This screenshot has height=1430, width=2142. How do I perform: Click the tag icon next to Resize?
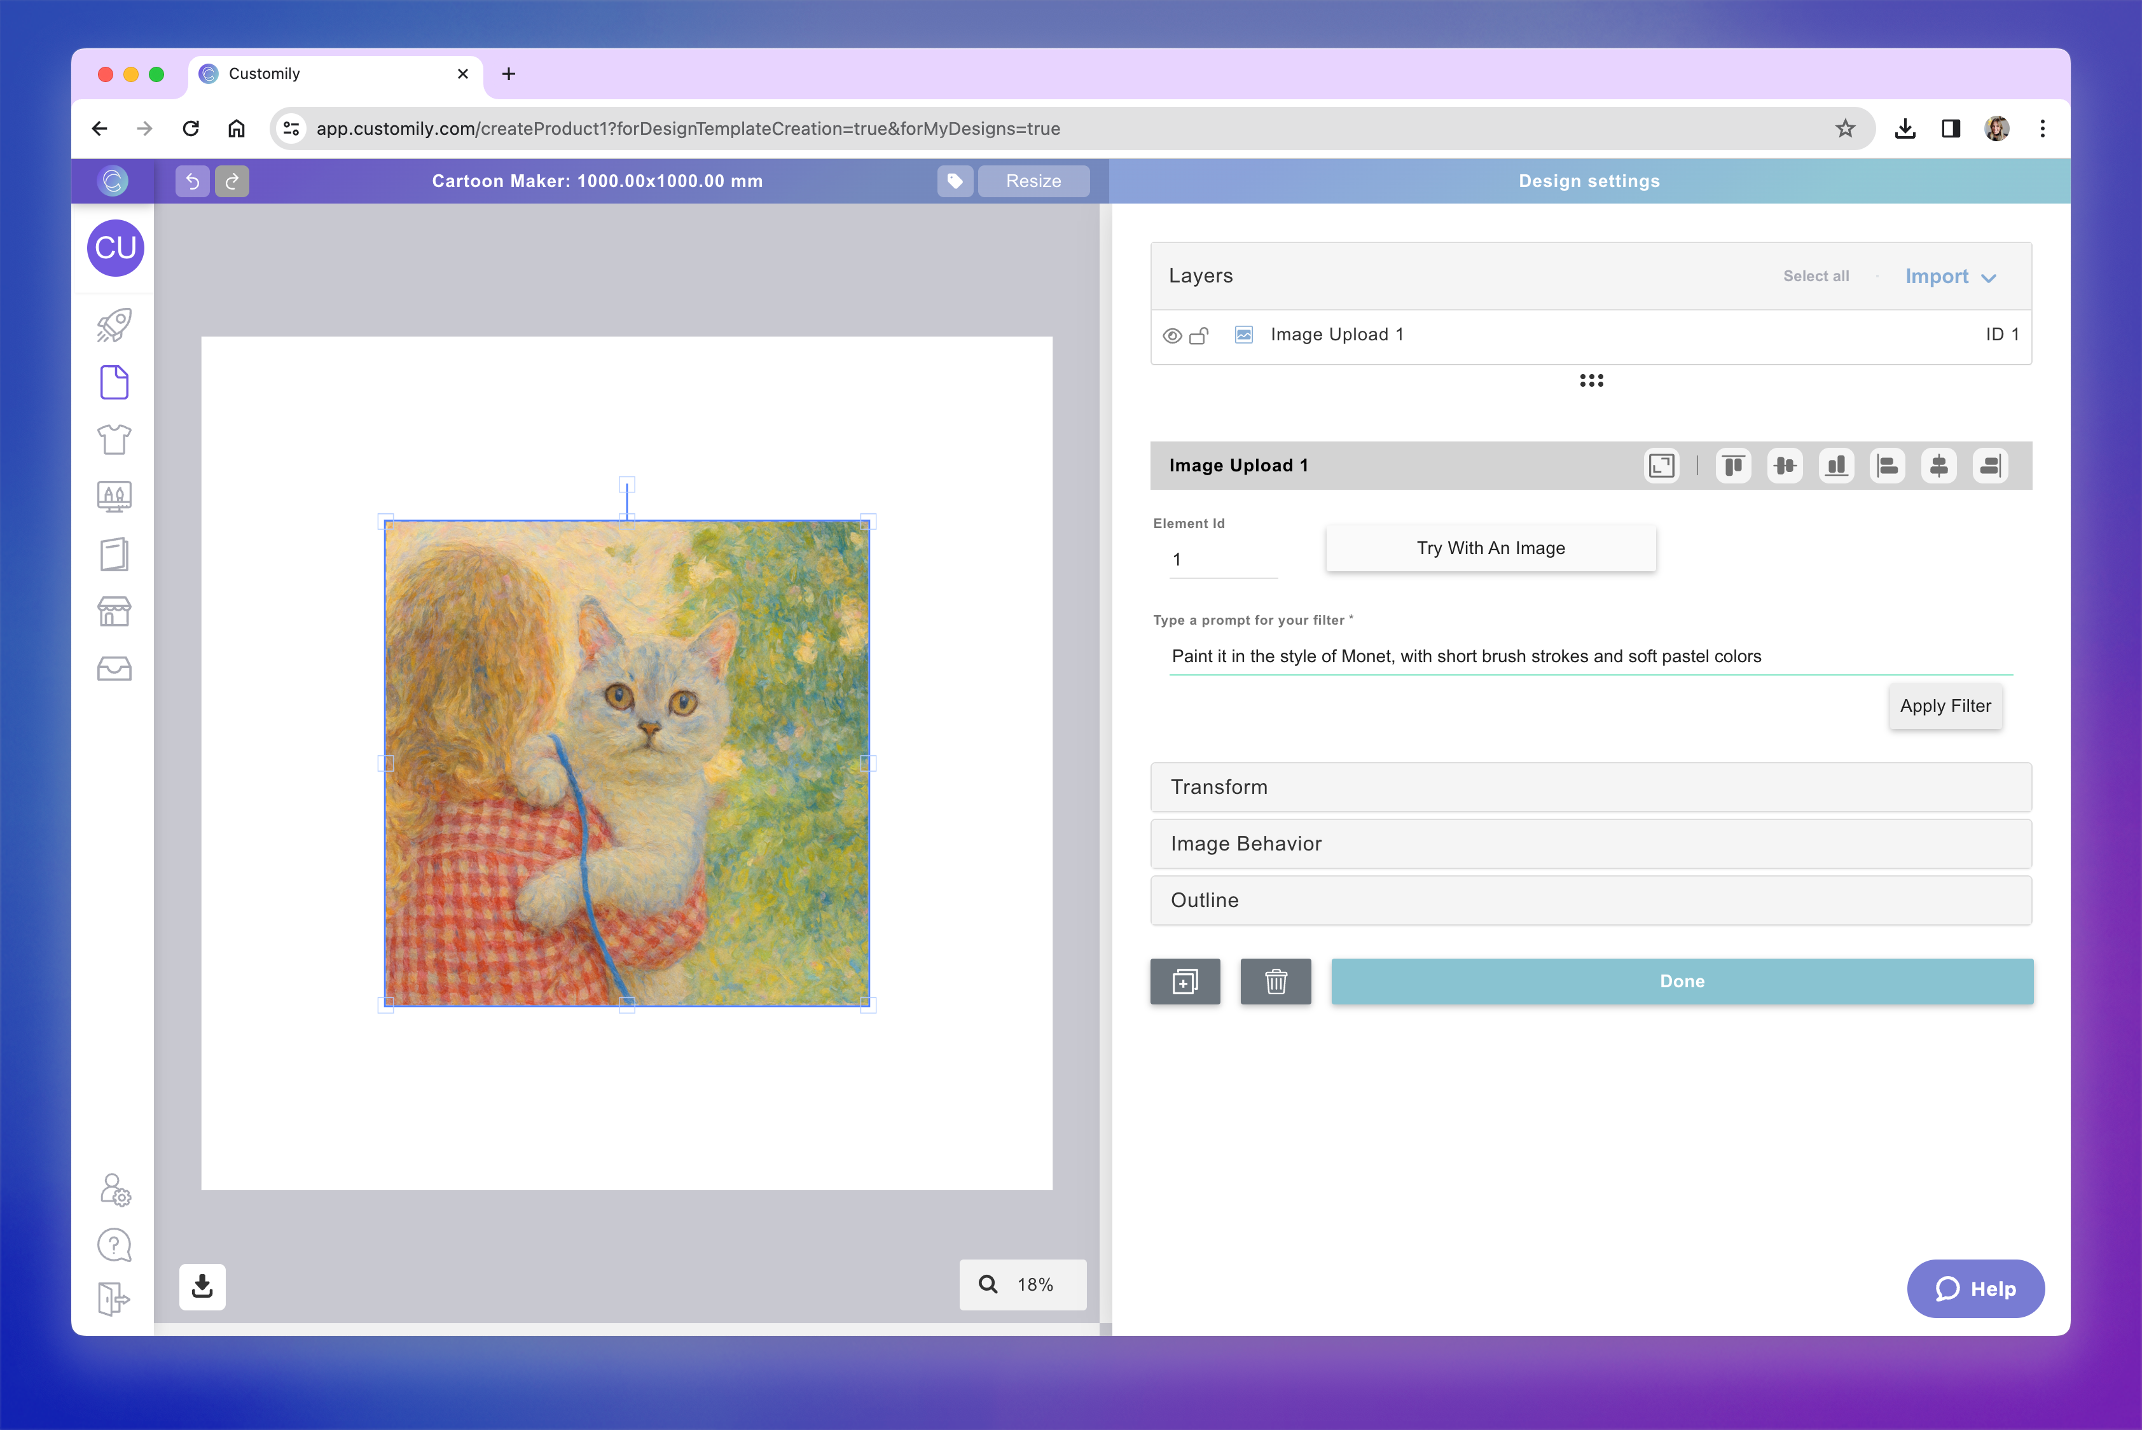(955, 181)
